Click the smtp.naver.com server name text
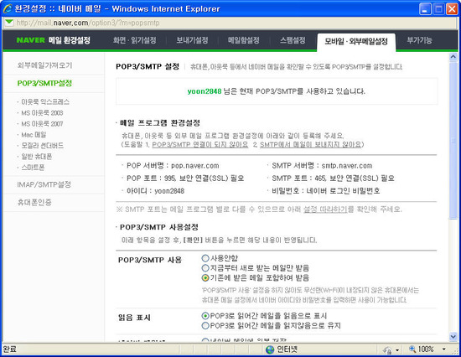461x357 pixels. point(347,166)
